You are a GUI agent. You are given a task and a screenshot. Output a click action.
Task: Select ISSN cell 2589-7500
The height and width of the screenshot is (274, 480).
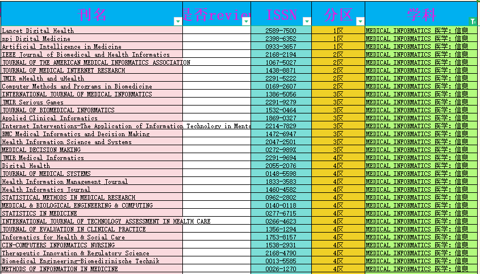tap(281, 30)
